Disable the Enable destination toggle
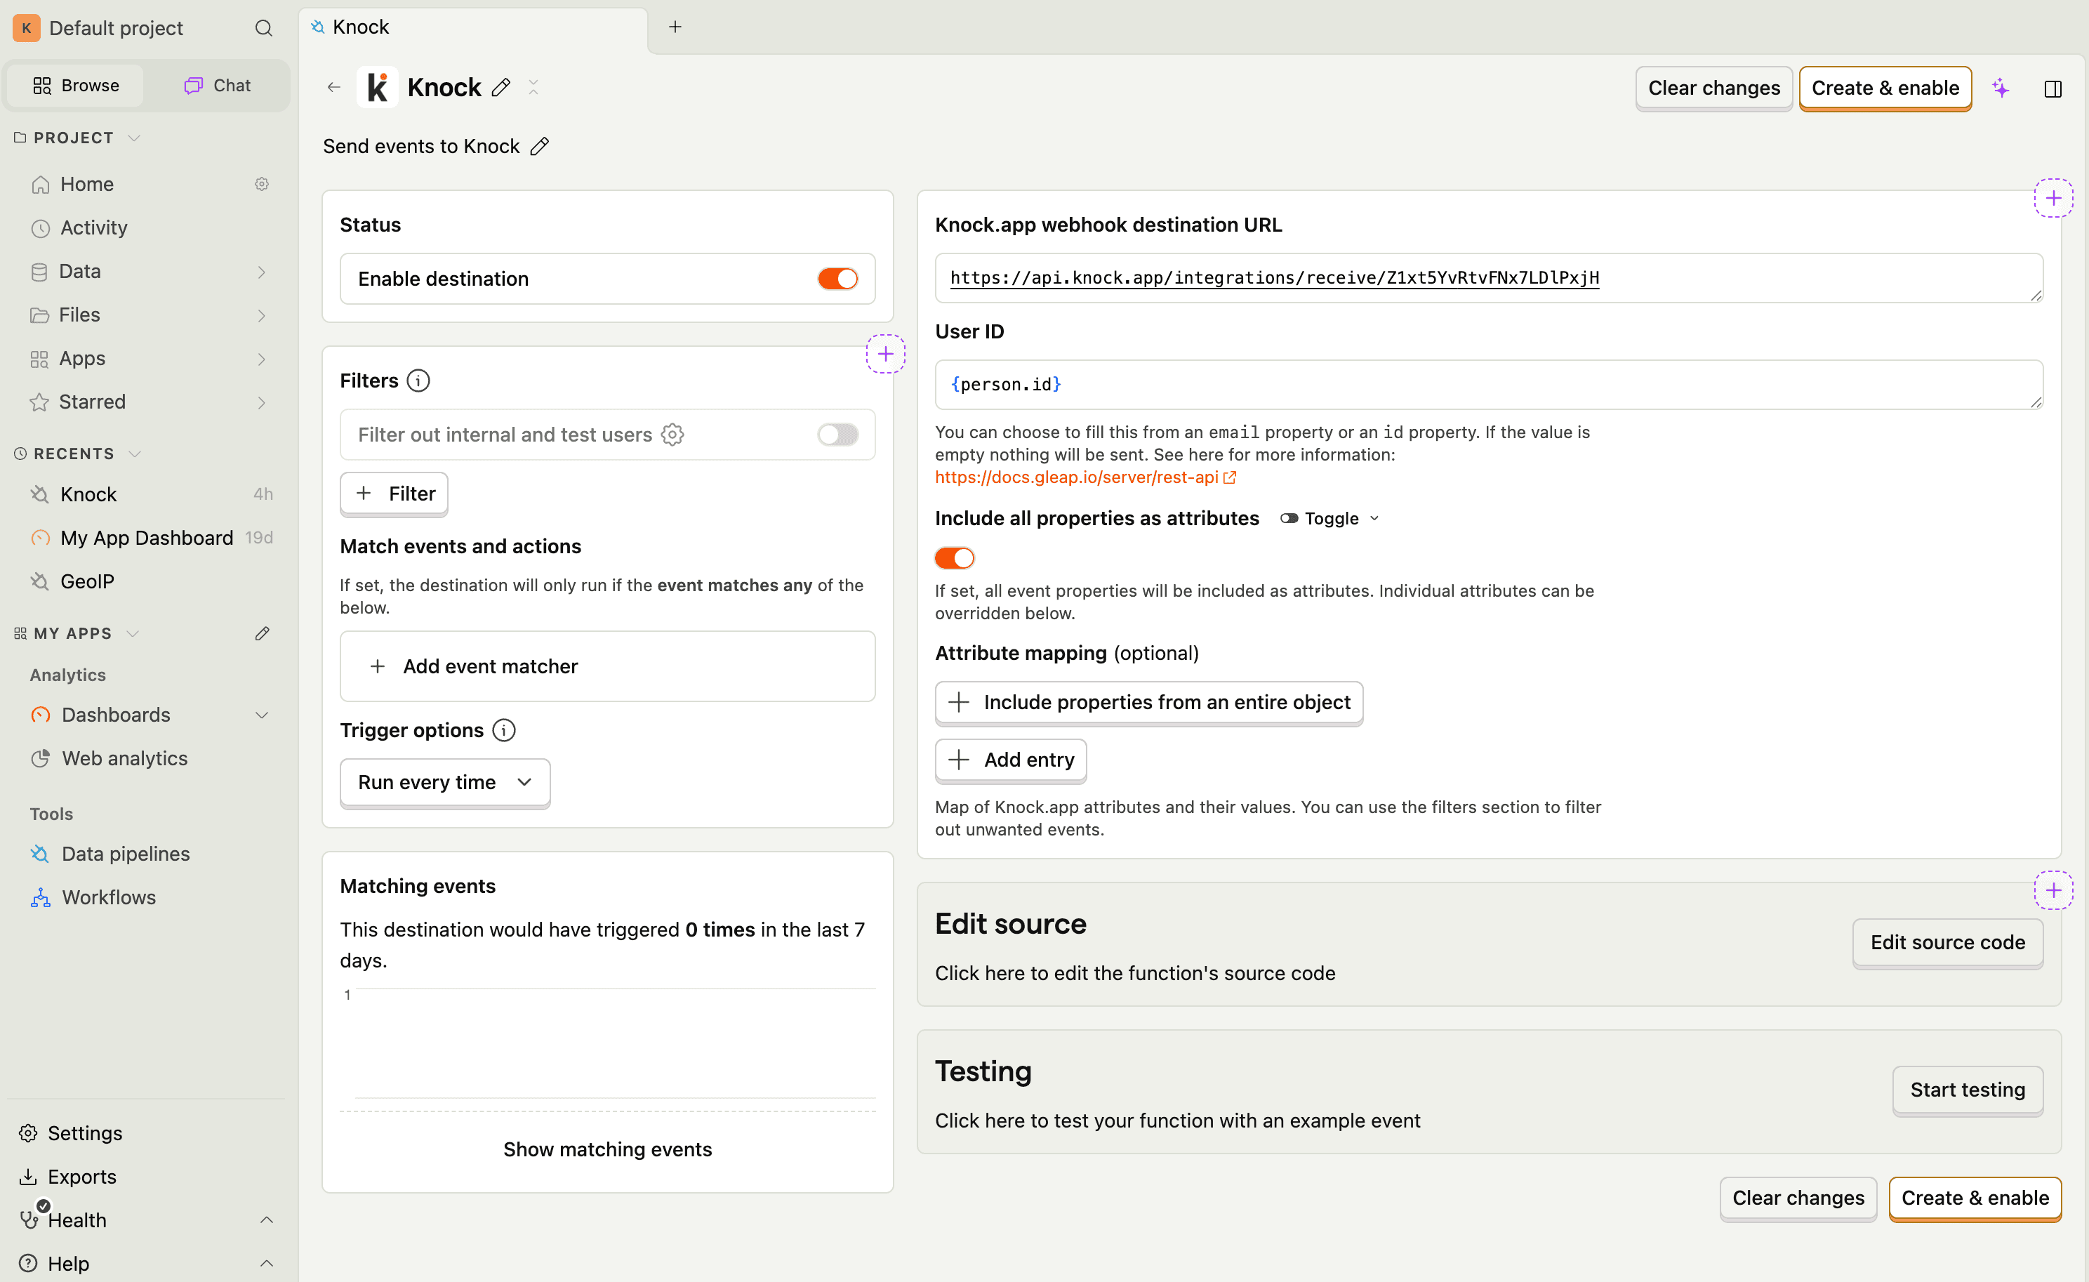 coord(837,278)
